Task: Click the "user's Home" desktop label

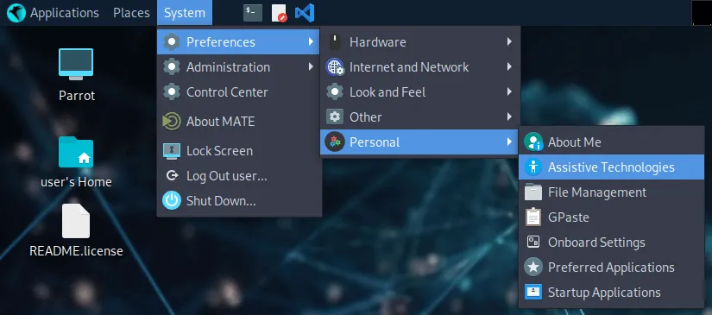Action: [76, 182]
